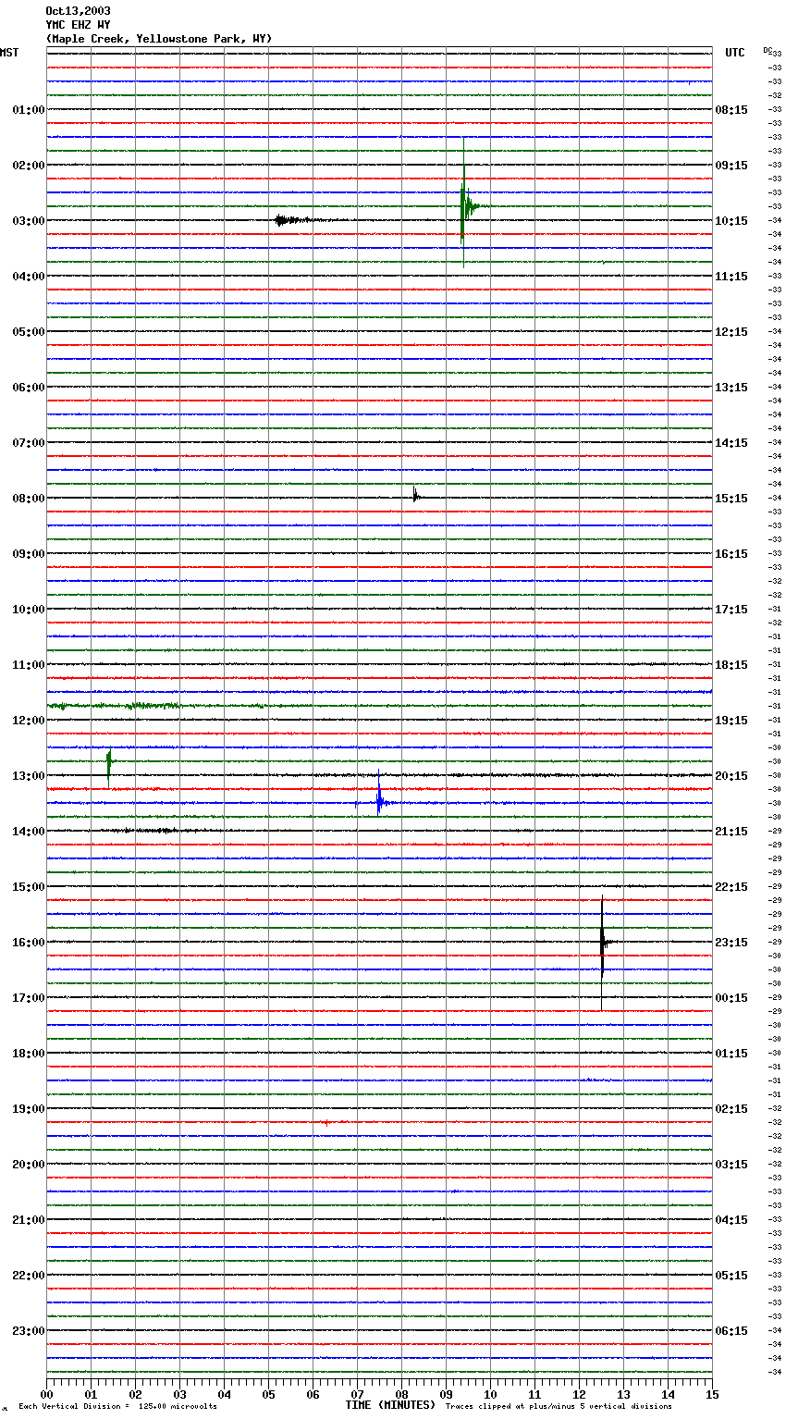Click minute 10 on the bottom axis

tap(490, 1394)
